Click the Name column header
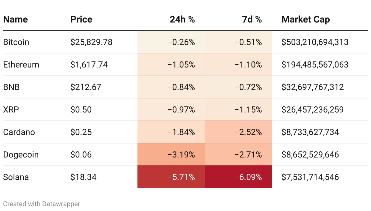The width and height of the screenshot is (371, 211). point(16,19)
